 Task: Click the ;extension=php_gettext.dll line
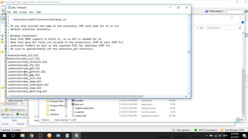[x=26, y=72]
